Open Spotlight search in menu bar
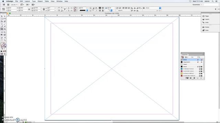The height and width of the screenshot is (123, 220). 213,1
